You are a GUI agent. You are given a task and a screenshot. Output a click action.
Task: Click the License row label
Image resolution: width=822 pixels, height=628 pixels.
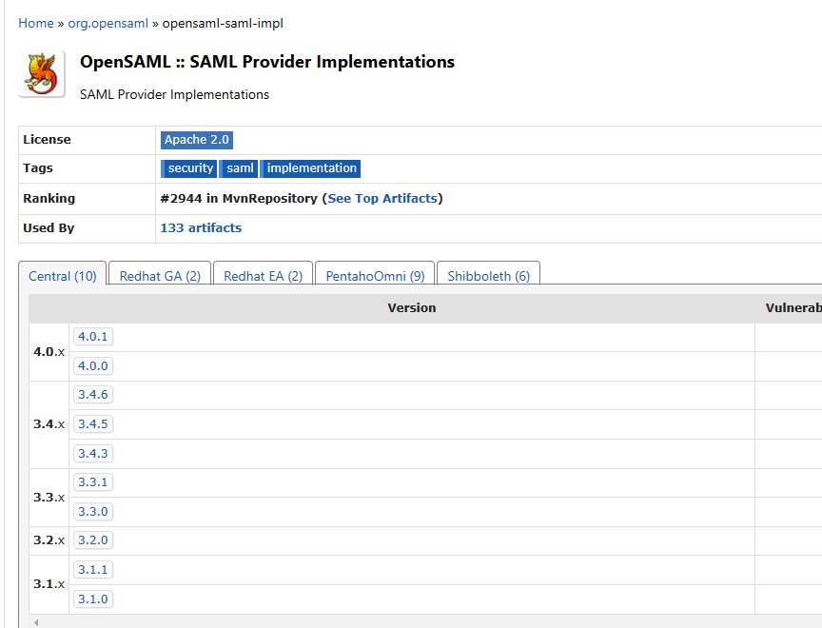point(47,140)
